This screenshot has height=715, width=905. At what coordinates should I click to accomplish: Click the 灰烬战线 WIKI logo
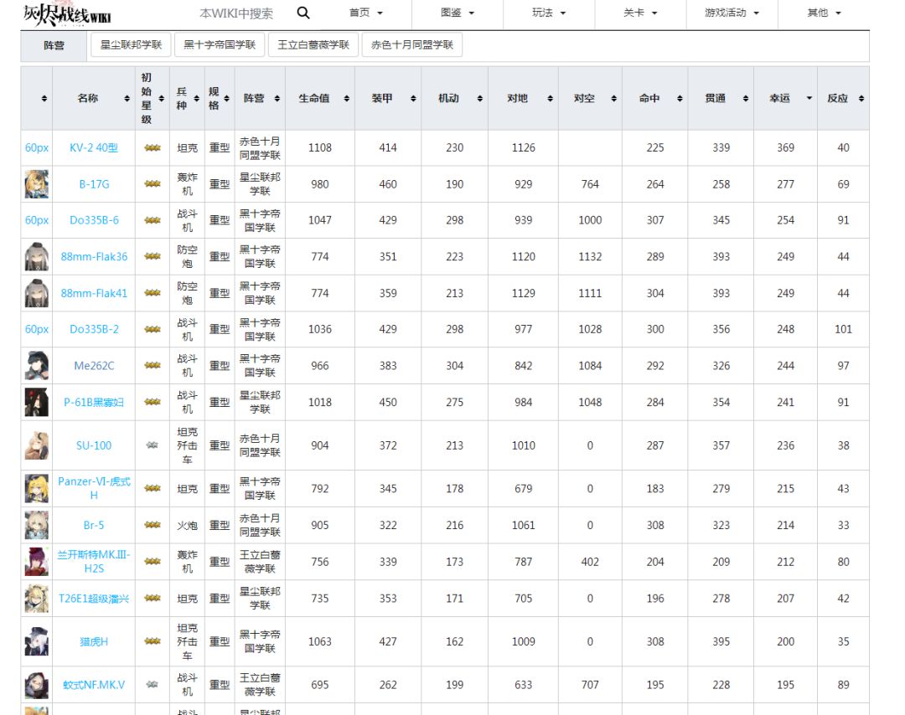pyautogui.click(x=67, y=14)
